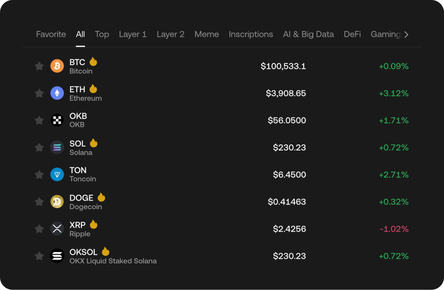This screenshot has width=444, height=290.
Task: Click the Ripple XRP icon
Action: click(x=57, y=228)
